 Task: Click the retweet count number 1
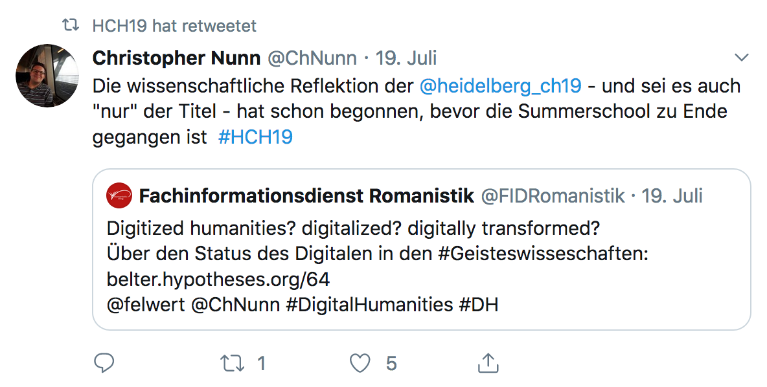(262, 364)
